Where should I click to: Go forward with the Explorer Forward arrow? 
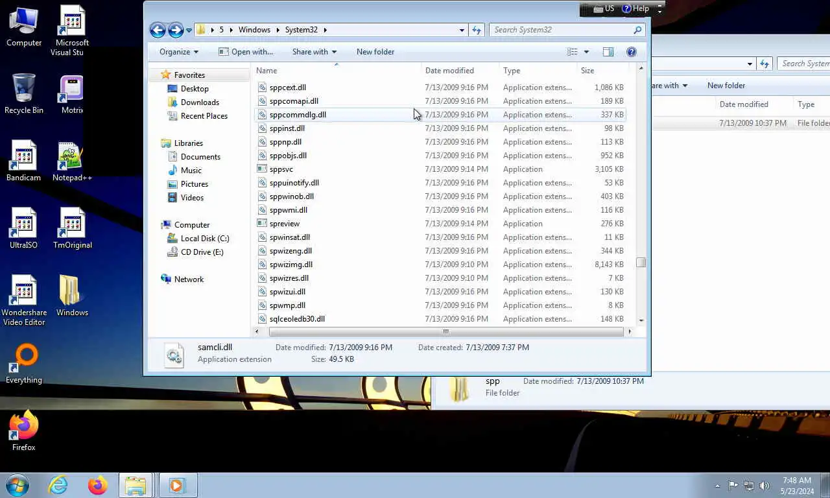[176, 30]
